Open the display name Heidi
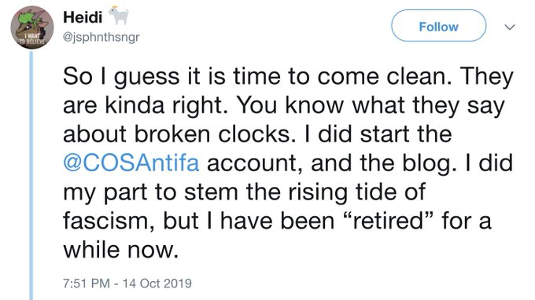 coord(83,17)
